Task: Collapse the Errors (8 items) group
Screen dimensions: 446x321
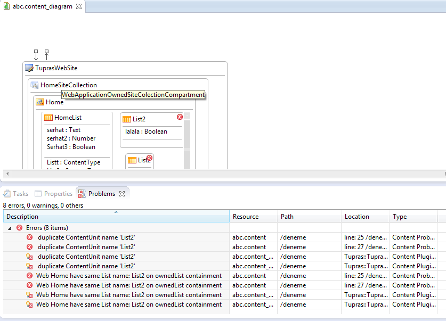Action: 10,228
